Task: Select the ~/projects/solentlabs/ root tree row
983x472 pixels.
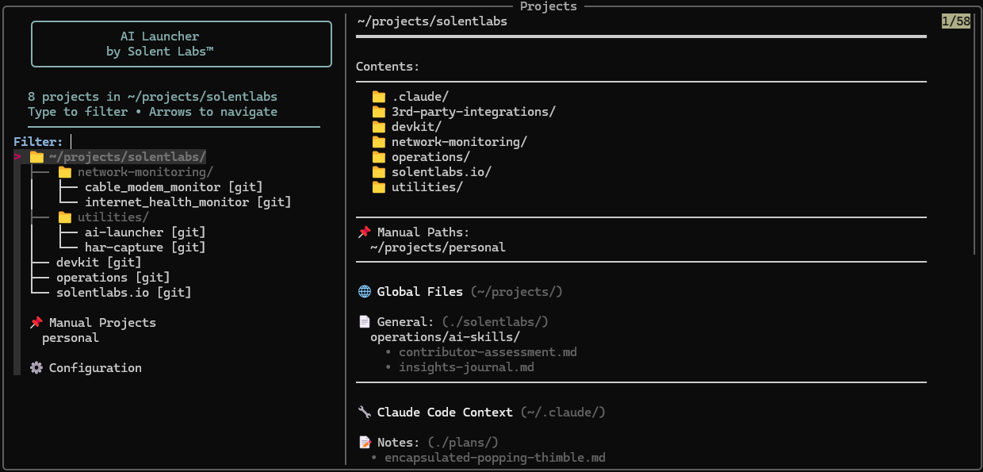Action: pyautogui.click(x=110, y=157)
